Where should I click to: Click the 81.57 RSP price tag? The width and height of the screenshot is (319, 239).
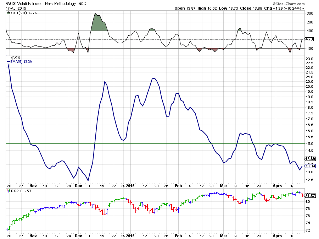310,196
